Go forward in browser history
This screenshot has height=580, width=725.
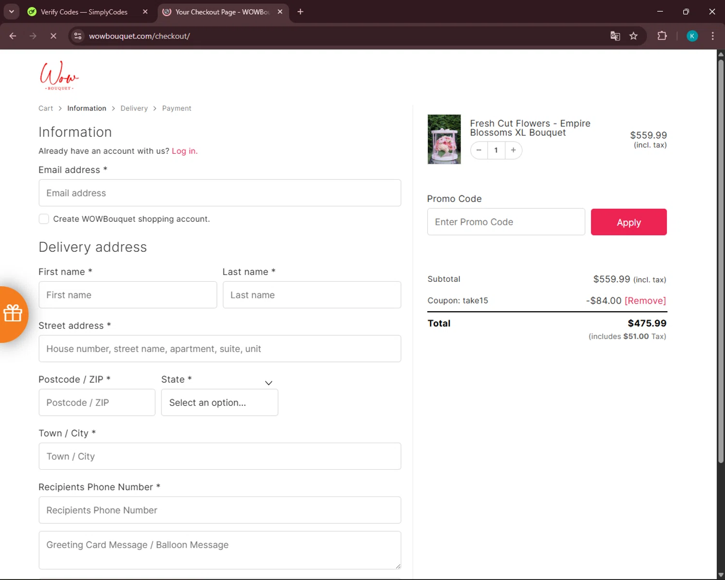(33, 36)
